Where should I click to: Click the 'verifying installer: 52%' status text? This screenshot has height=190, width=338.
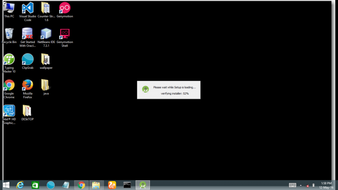(x=175, y=93)
